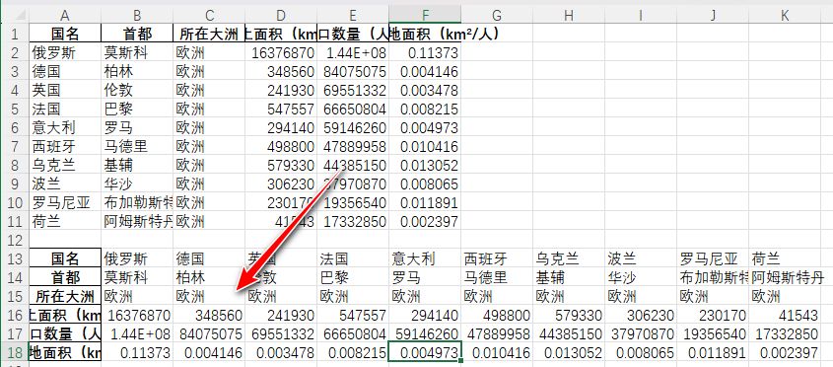Screen dimensions: 833x367
Task: Click cell K18 with value 0.002397
Action: click(785, 352)
